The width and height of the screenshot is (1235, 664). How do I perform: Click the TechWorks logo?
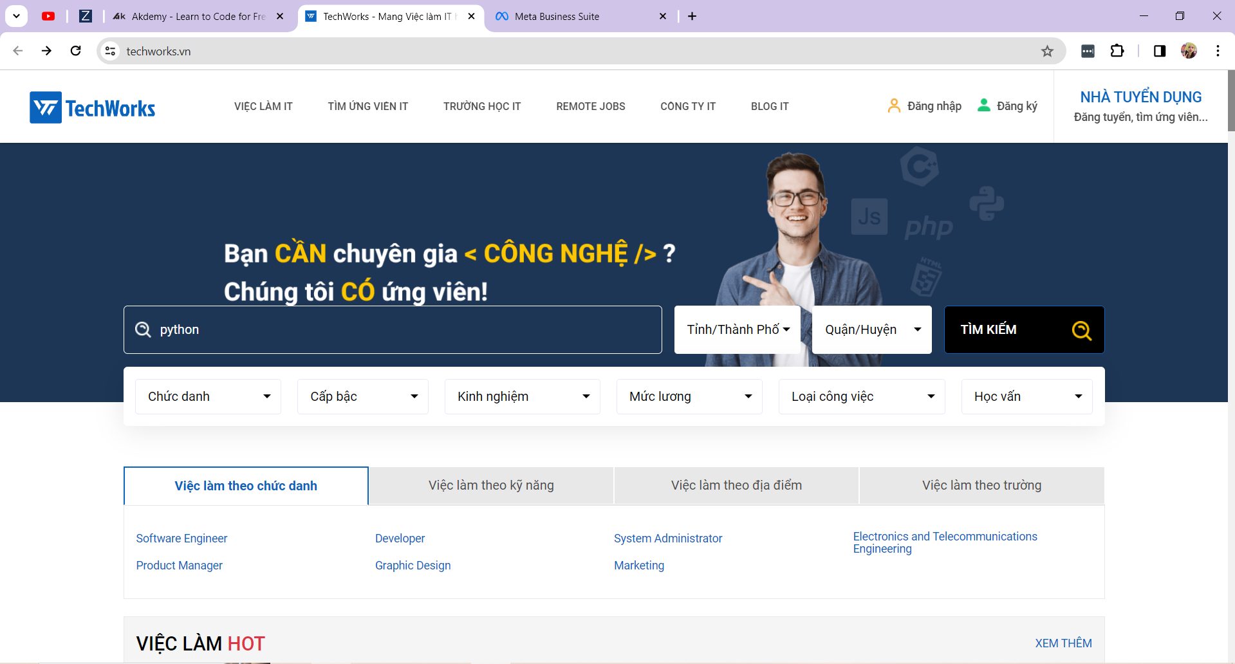[x=93, y=107]
